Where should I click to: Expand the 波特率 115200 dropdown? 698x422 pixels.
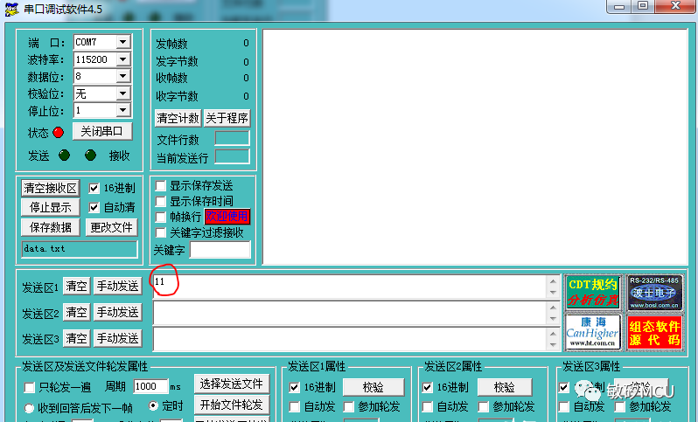[x=122, y=59]
